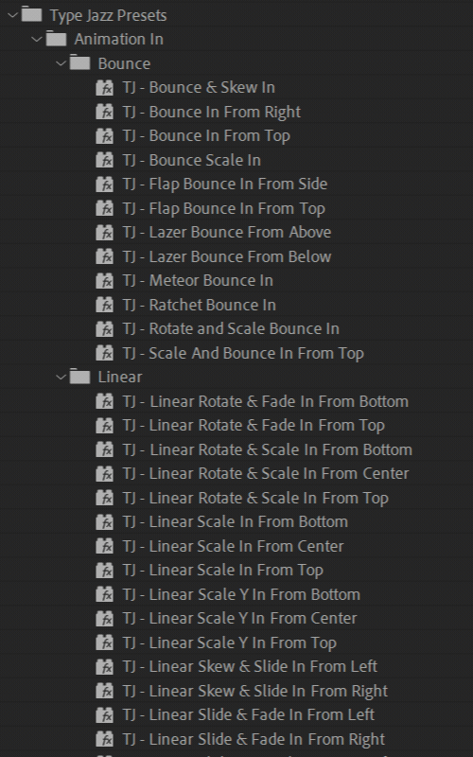
Task: Select 'TJ - Linear Rotate & Scale In From Top'
Action: tap(255, 499)
